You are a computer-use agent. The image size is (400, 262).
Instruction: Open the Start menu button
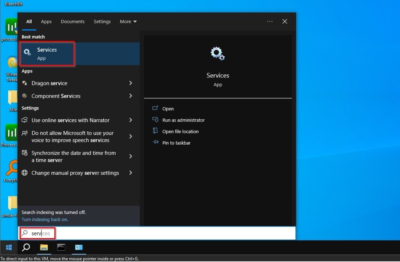[8, 248]
